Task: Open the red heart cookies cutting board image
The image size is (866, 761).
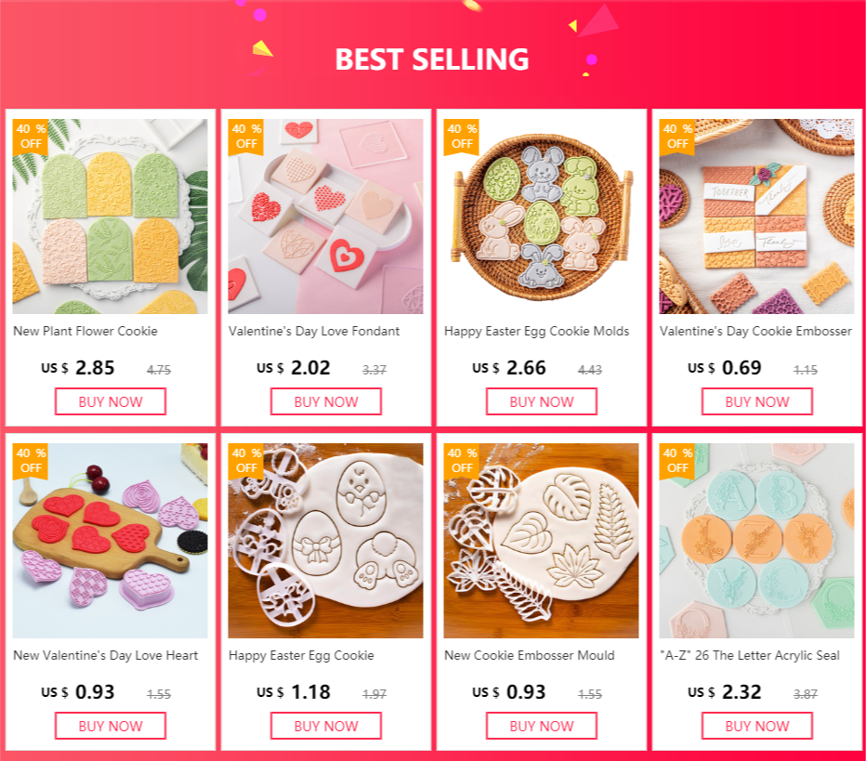Action: click(x=111, y=541)
